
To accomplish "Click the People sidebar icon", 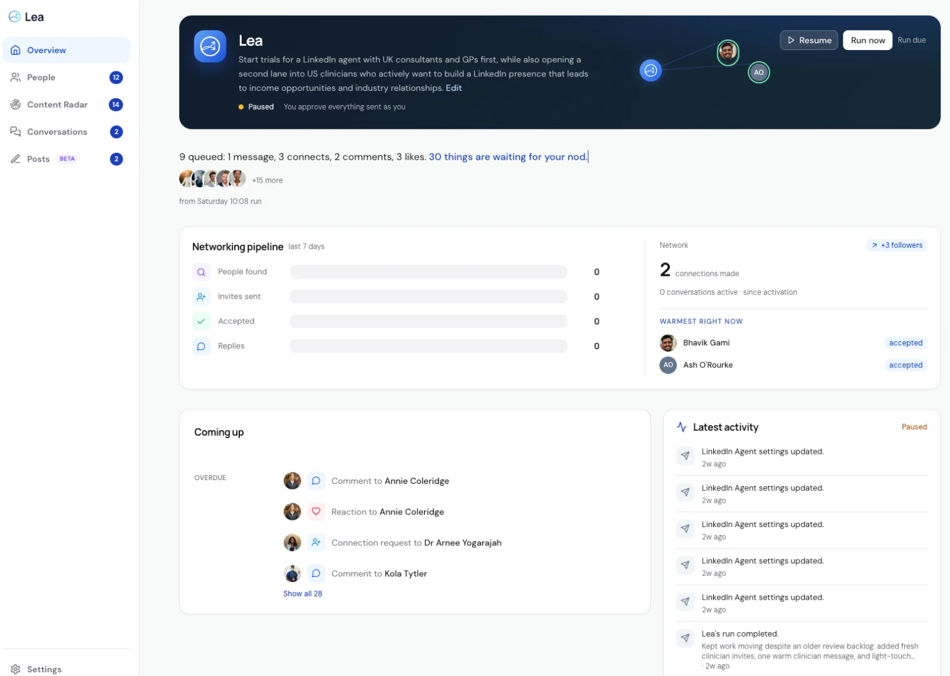I will coord(16,77).
